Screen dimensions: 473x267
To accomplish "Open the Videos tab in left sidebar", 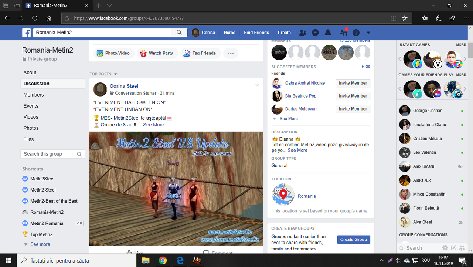I will (x=31, y=117).
